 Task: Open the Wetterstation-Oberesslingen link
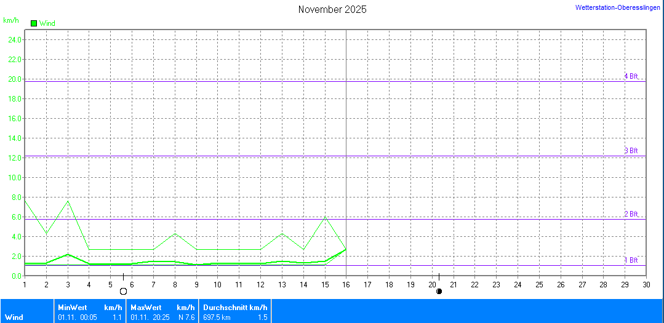[x=618, y=7]
